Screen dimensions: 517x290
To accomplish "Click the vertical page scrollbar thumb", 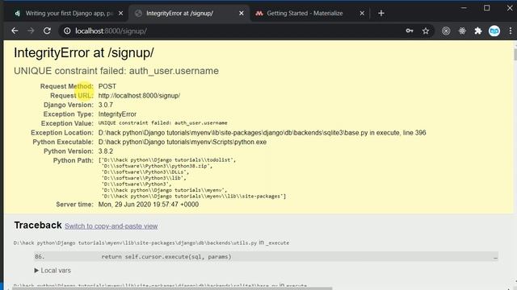I will click(x=515, y=54).
